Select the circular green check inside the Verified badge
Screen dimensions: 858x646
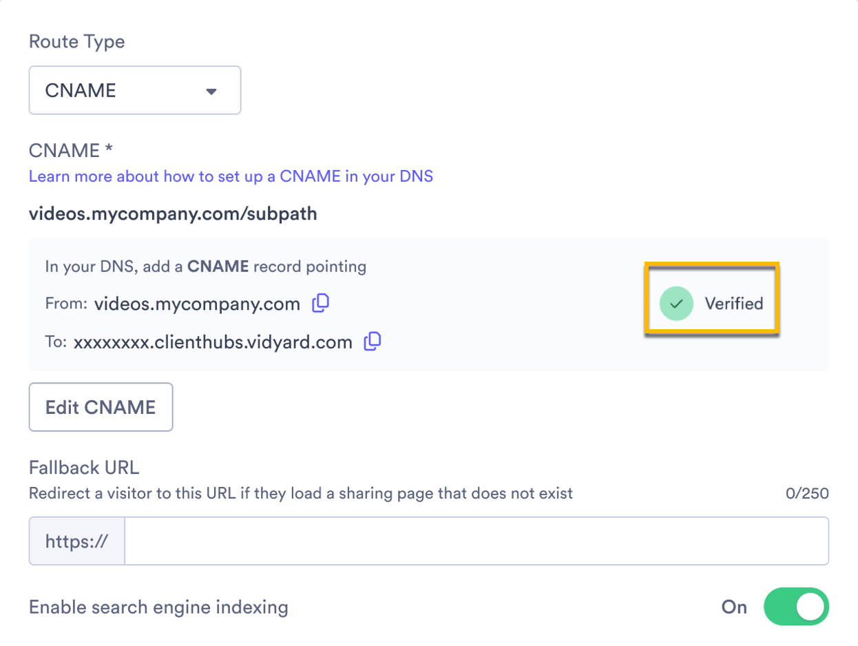pos(676,303)
